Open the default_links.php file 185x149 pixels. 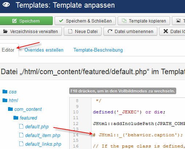[x=43, y=144]
